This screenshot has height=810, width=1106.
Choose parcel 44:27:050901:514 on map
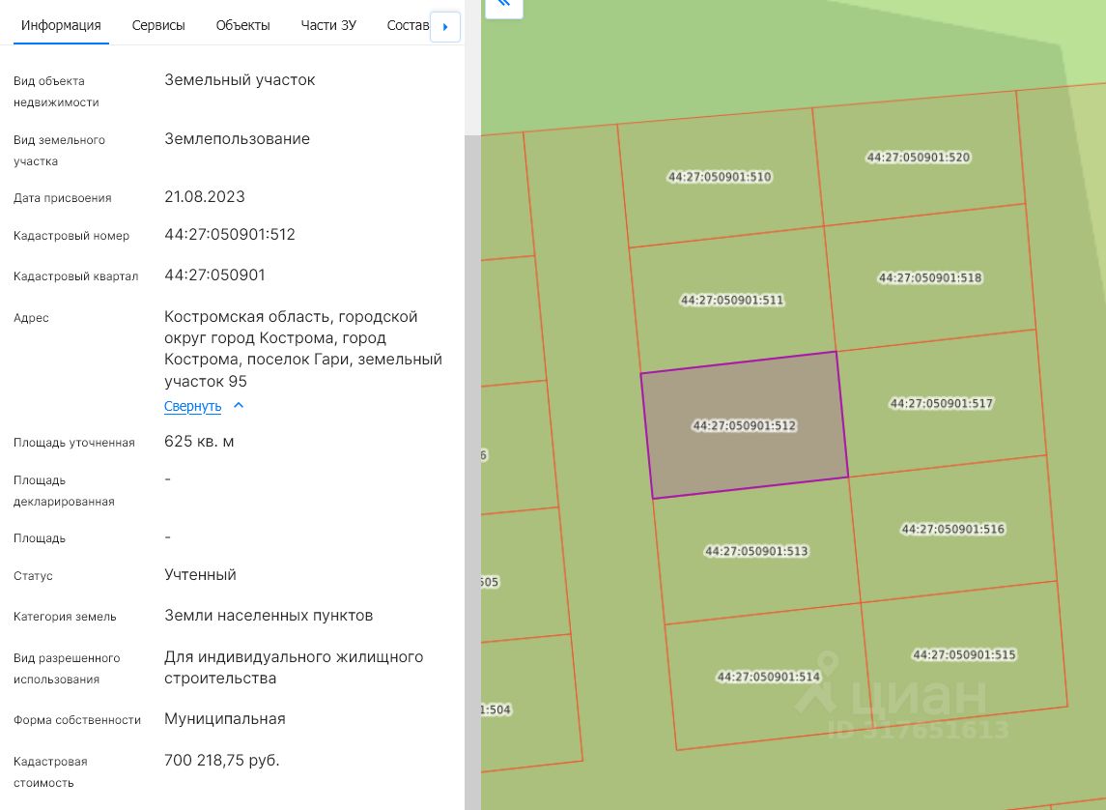click(x=768, y=677)
